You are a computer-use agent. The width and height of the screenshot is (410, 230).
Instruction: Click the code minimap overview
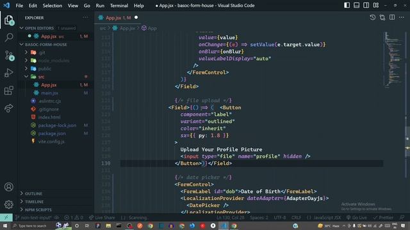tap(394, 59)
